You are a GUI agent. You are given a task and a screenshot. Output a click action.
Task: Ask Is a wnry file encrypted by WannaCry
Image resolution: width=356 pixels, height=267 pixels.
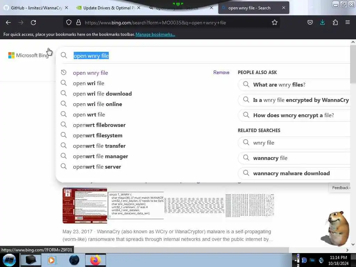294,100
